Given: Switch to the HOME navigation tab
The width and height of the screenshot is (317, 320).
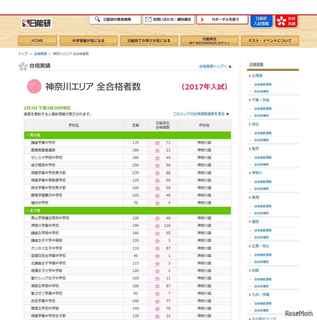Looking at the screenshot, I should tap(37, 41).
